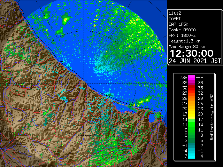The image size is (223, 167).
Task: Click the 'Task: OYAMA' line
Action: click(x=182, y=30)
